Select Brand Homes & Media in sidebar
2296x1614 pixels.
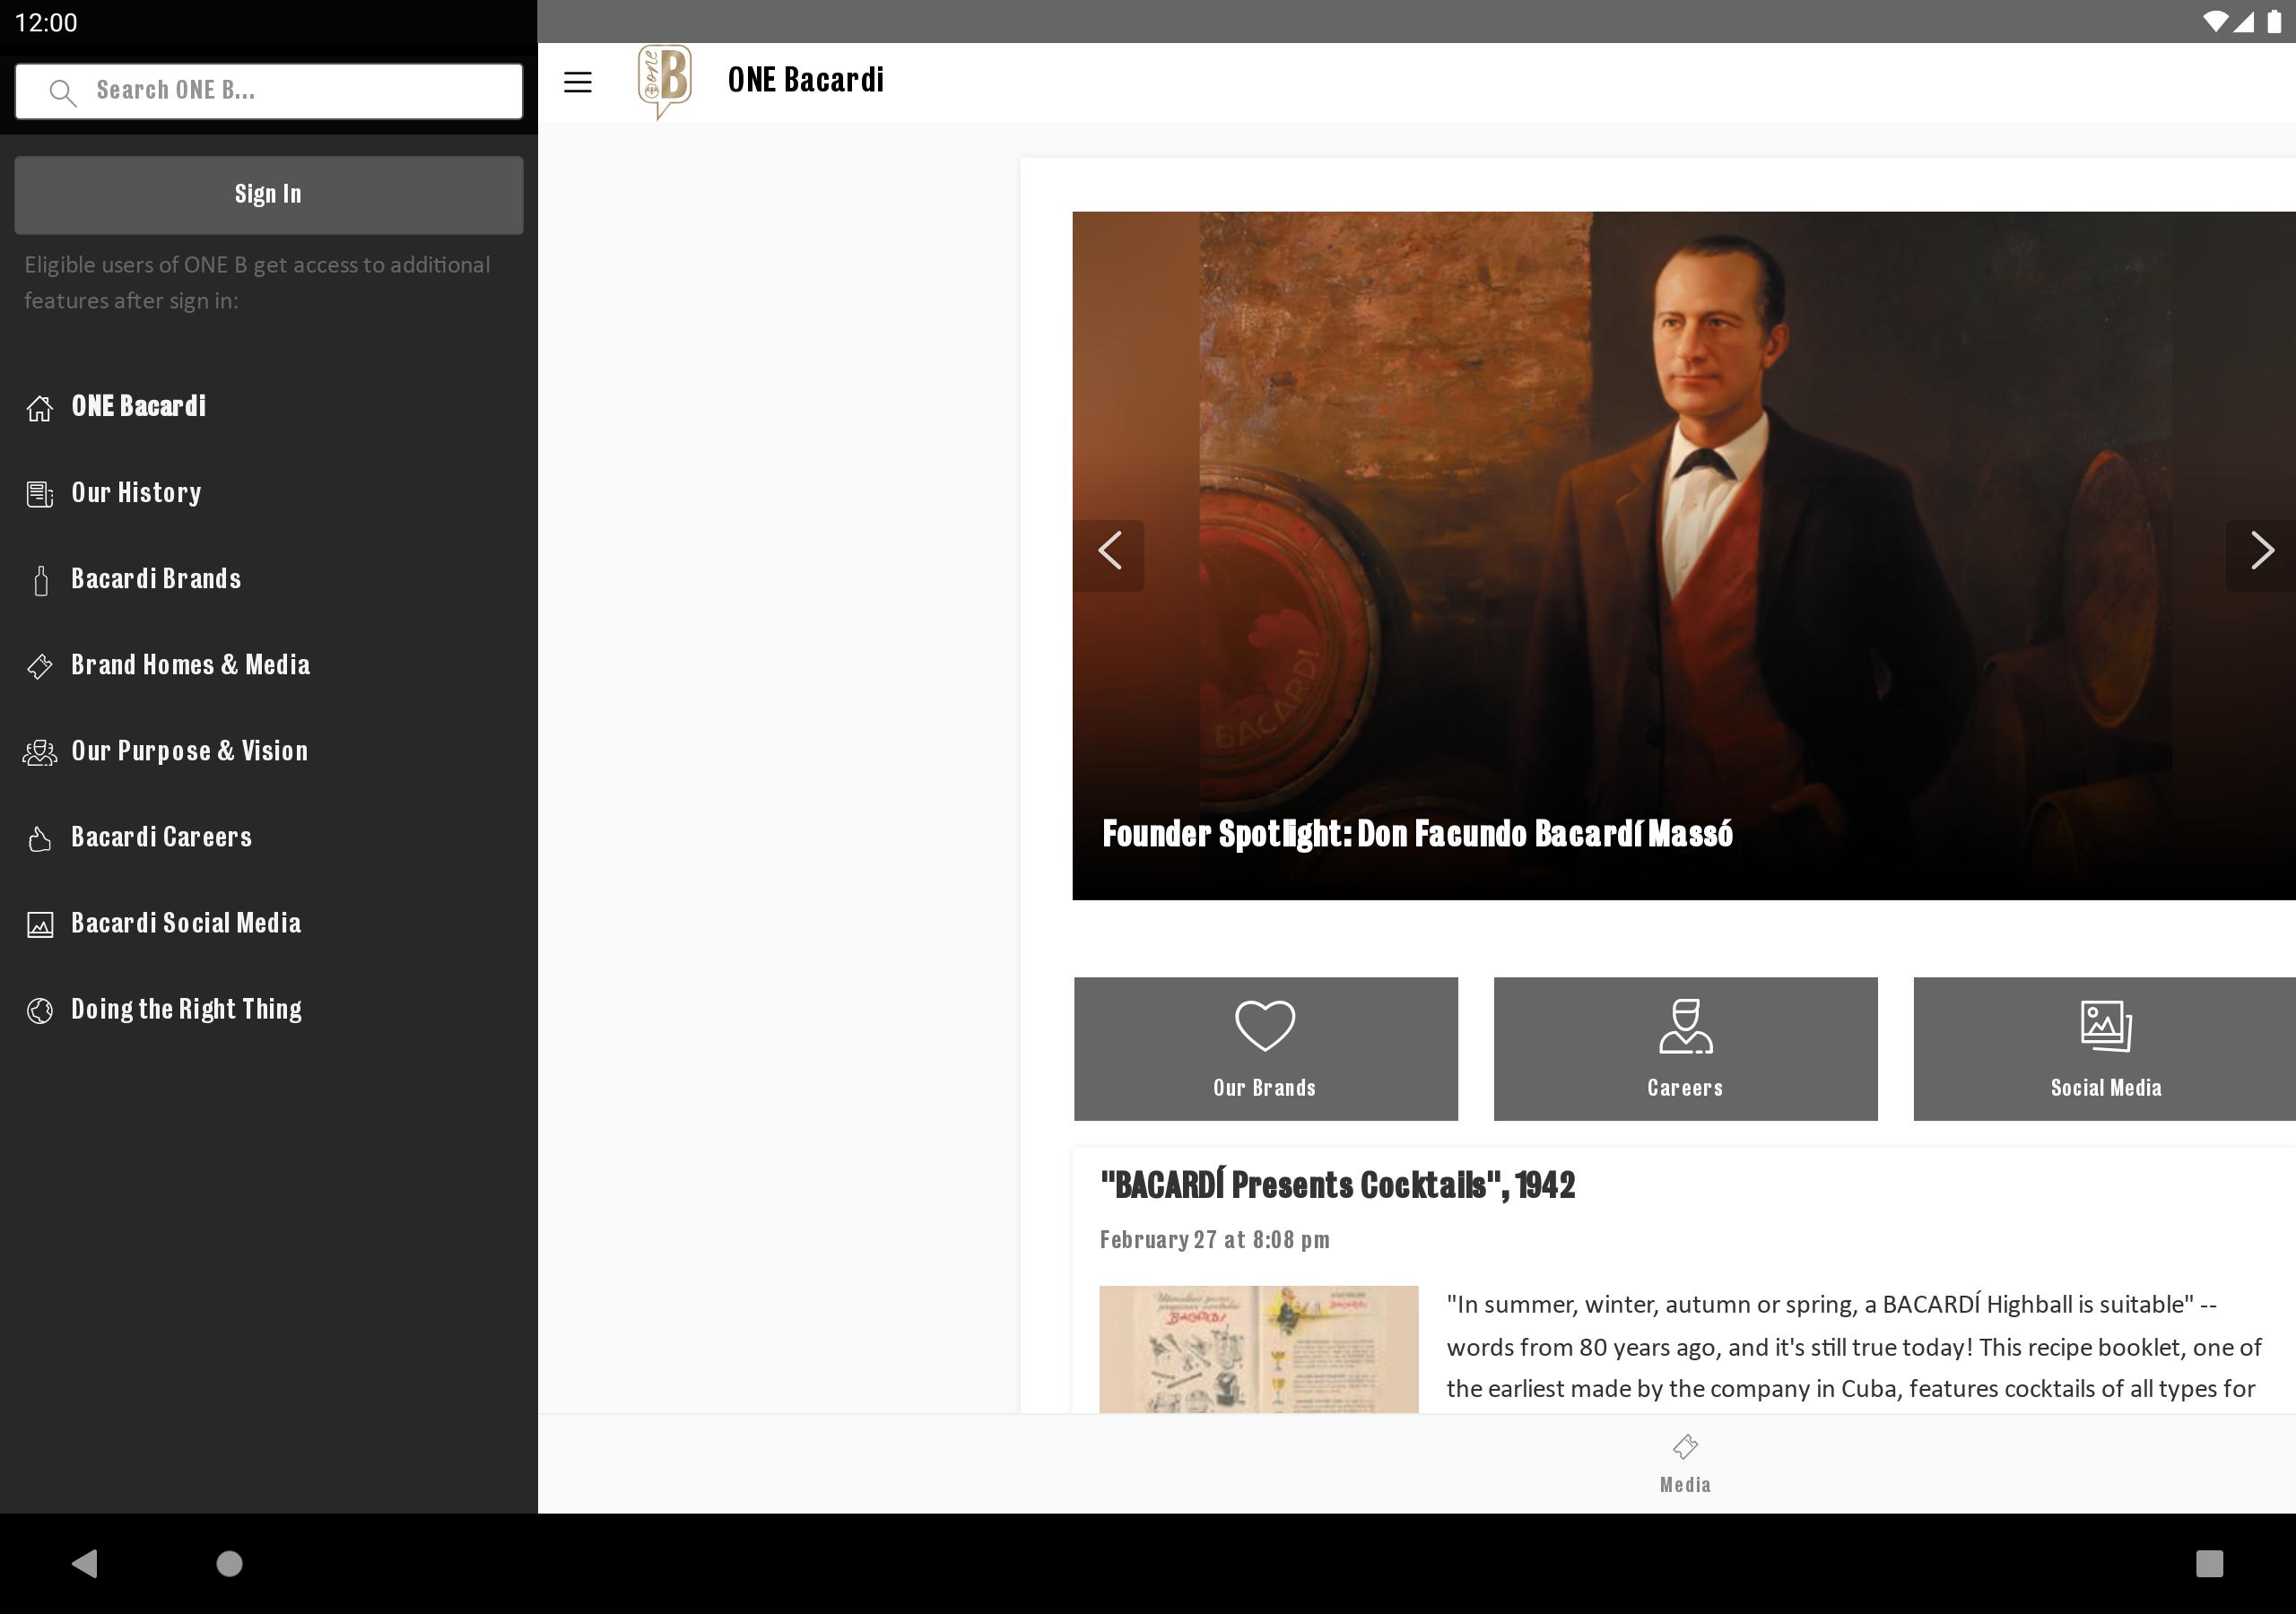(190, 665)
